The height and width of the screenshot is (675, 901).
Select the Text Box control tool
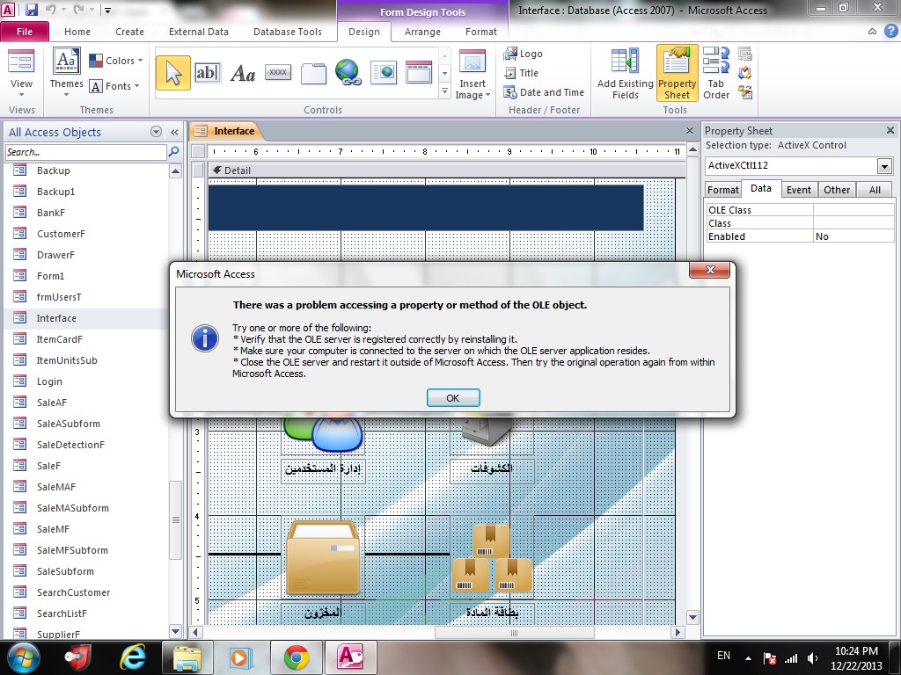[207, 73]
